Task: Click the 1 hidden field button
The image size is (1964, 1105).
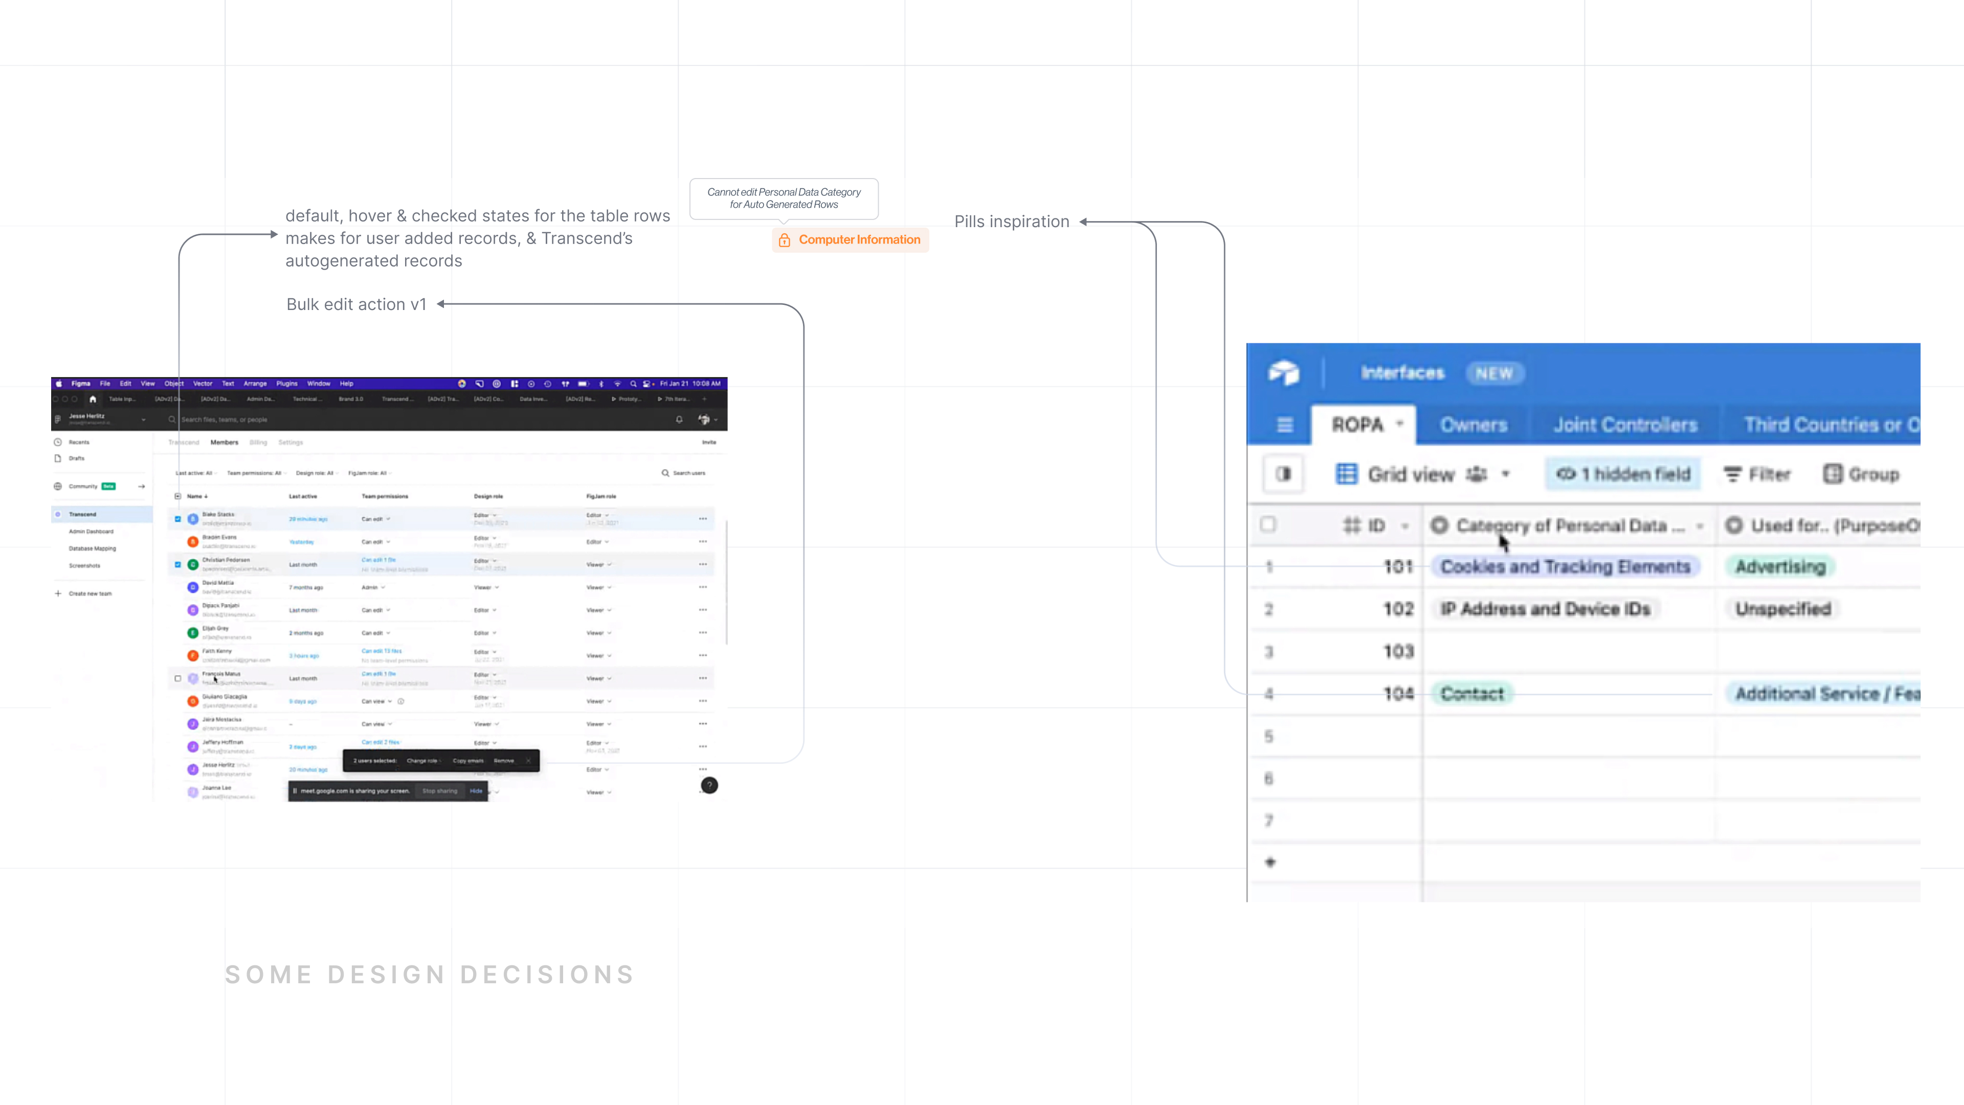Action: pos(1623,474)
